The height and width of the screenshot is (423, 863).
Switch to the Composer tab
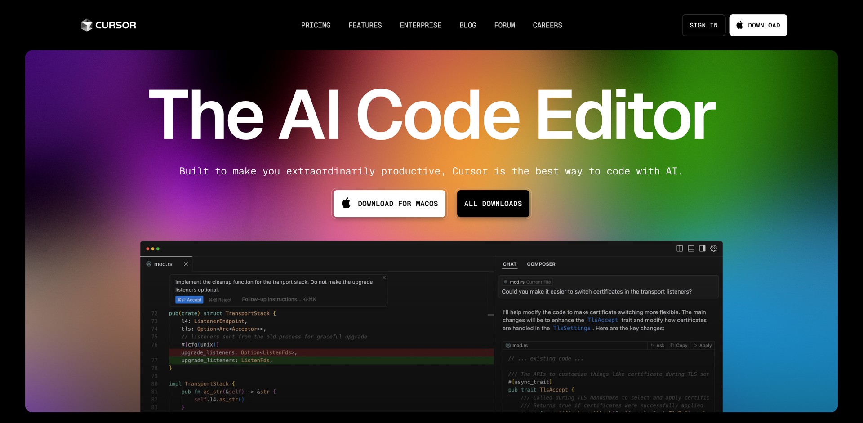541,264
